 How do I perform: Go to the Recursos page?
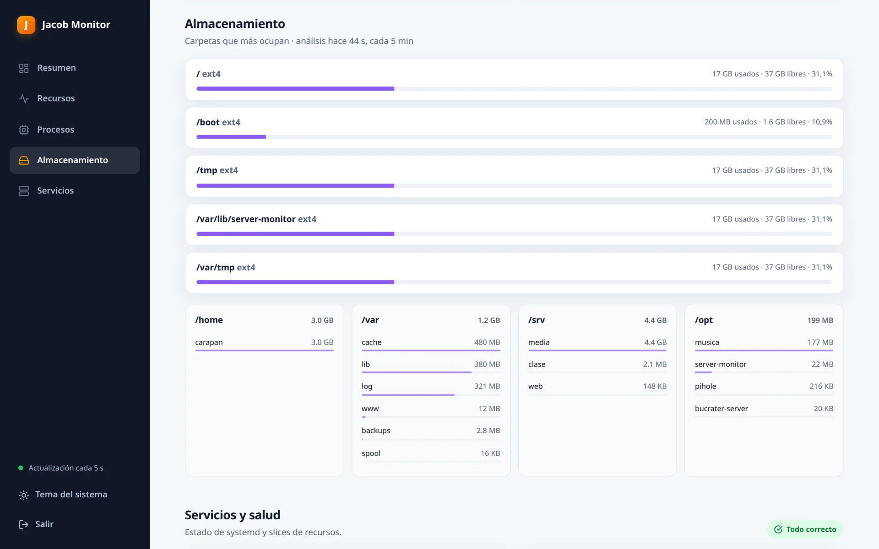pos(75,99)
